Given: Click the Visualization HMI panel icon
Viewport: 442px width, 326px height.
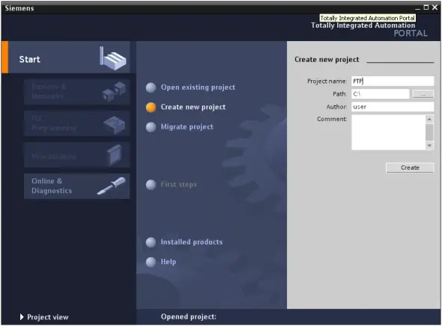Looking at the screenshot, I should (x=114, y=155).
